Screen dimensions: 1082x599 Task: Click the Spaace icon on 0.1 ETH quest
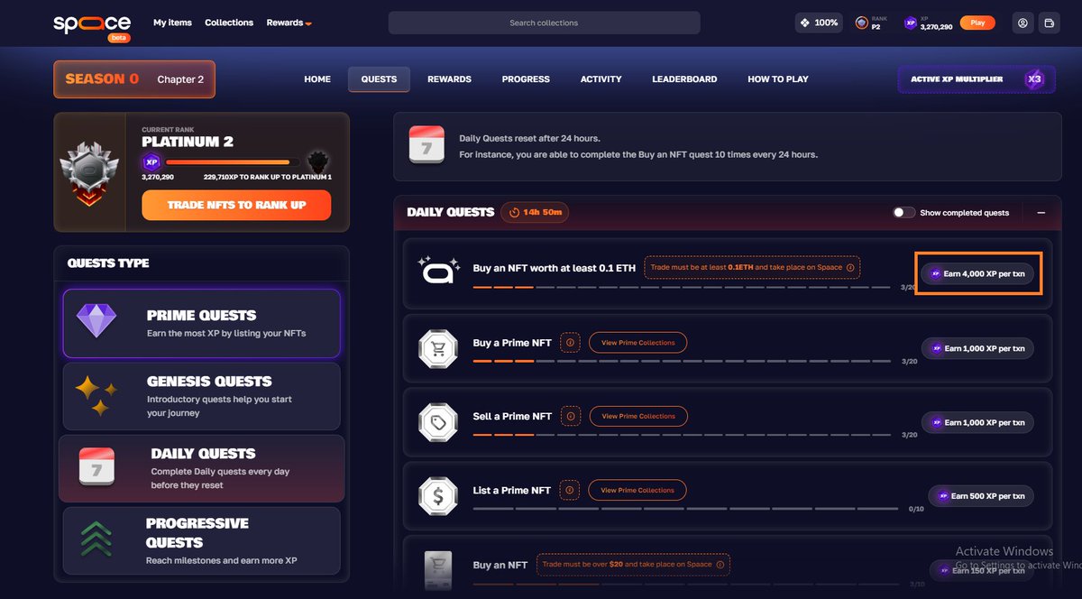coord(439,269)
